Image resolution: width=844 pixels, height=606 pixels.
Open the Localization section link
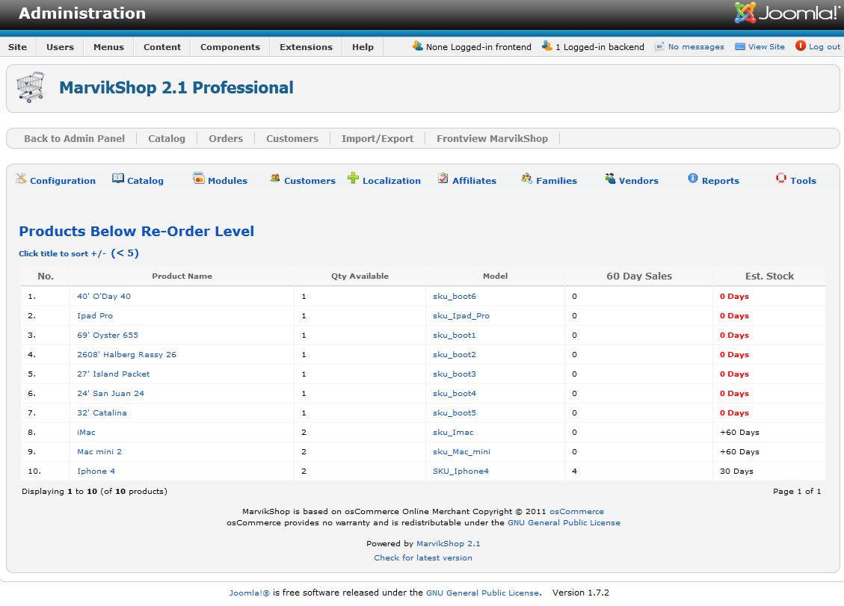click(x=391, y=181)
